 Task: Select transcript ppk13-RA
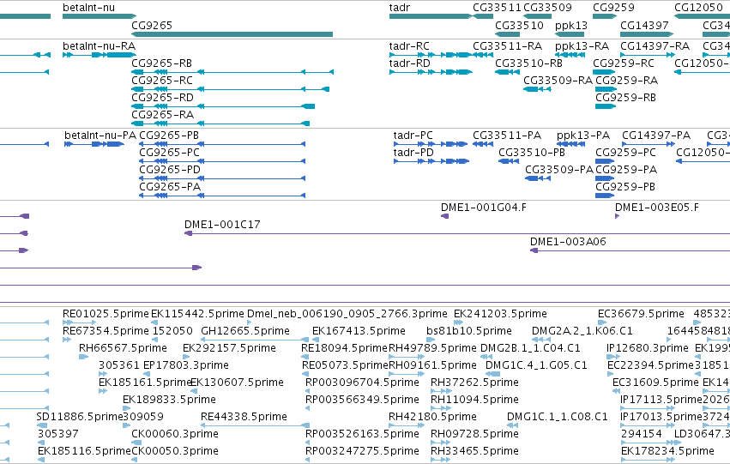(x=570, y=55)
